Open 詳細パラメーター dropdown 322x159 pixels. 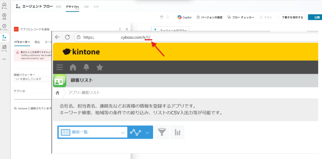tap(32, 79)
